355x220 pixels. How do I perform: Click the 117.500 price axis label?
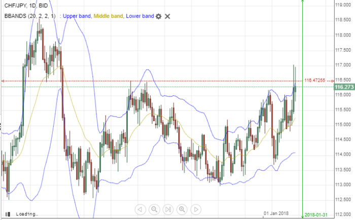click(x=343, y=50)
